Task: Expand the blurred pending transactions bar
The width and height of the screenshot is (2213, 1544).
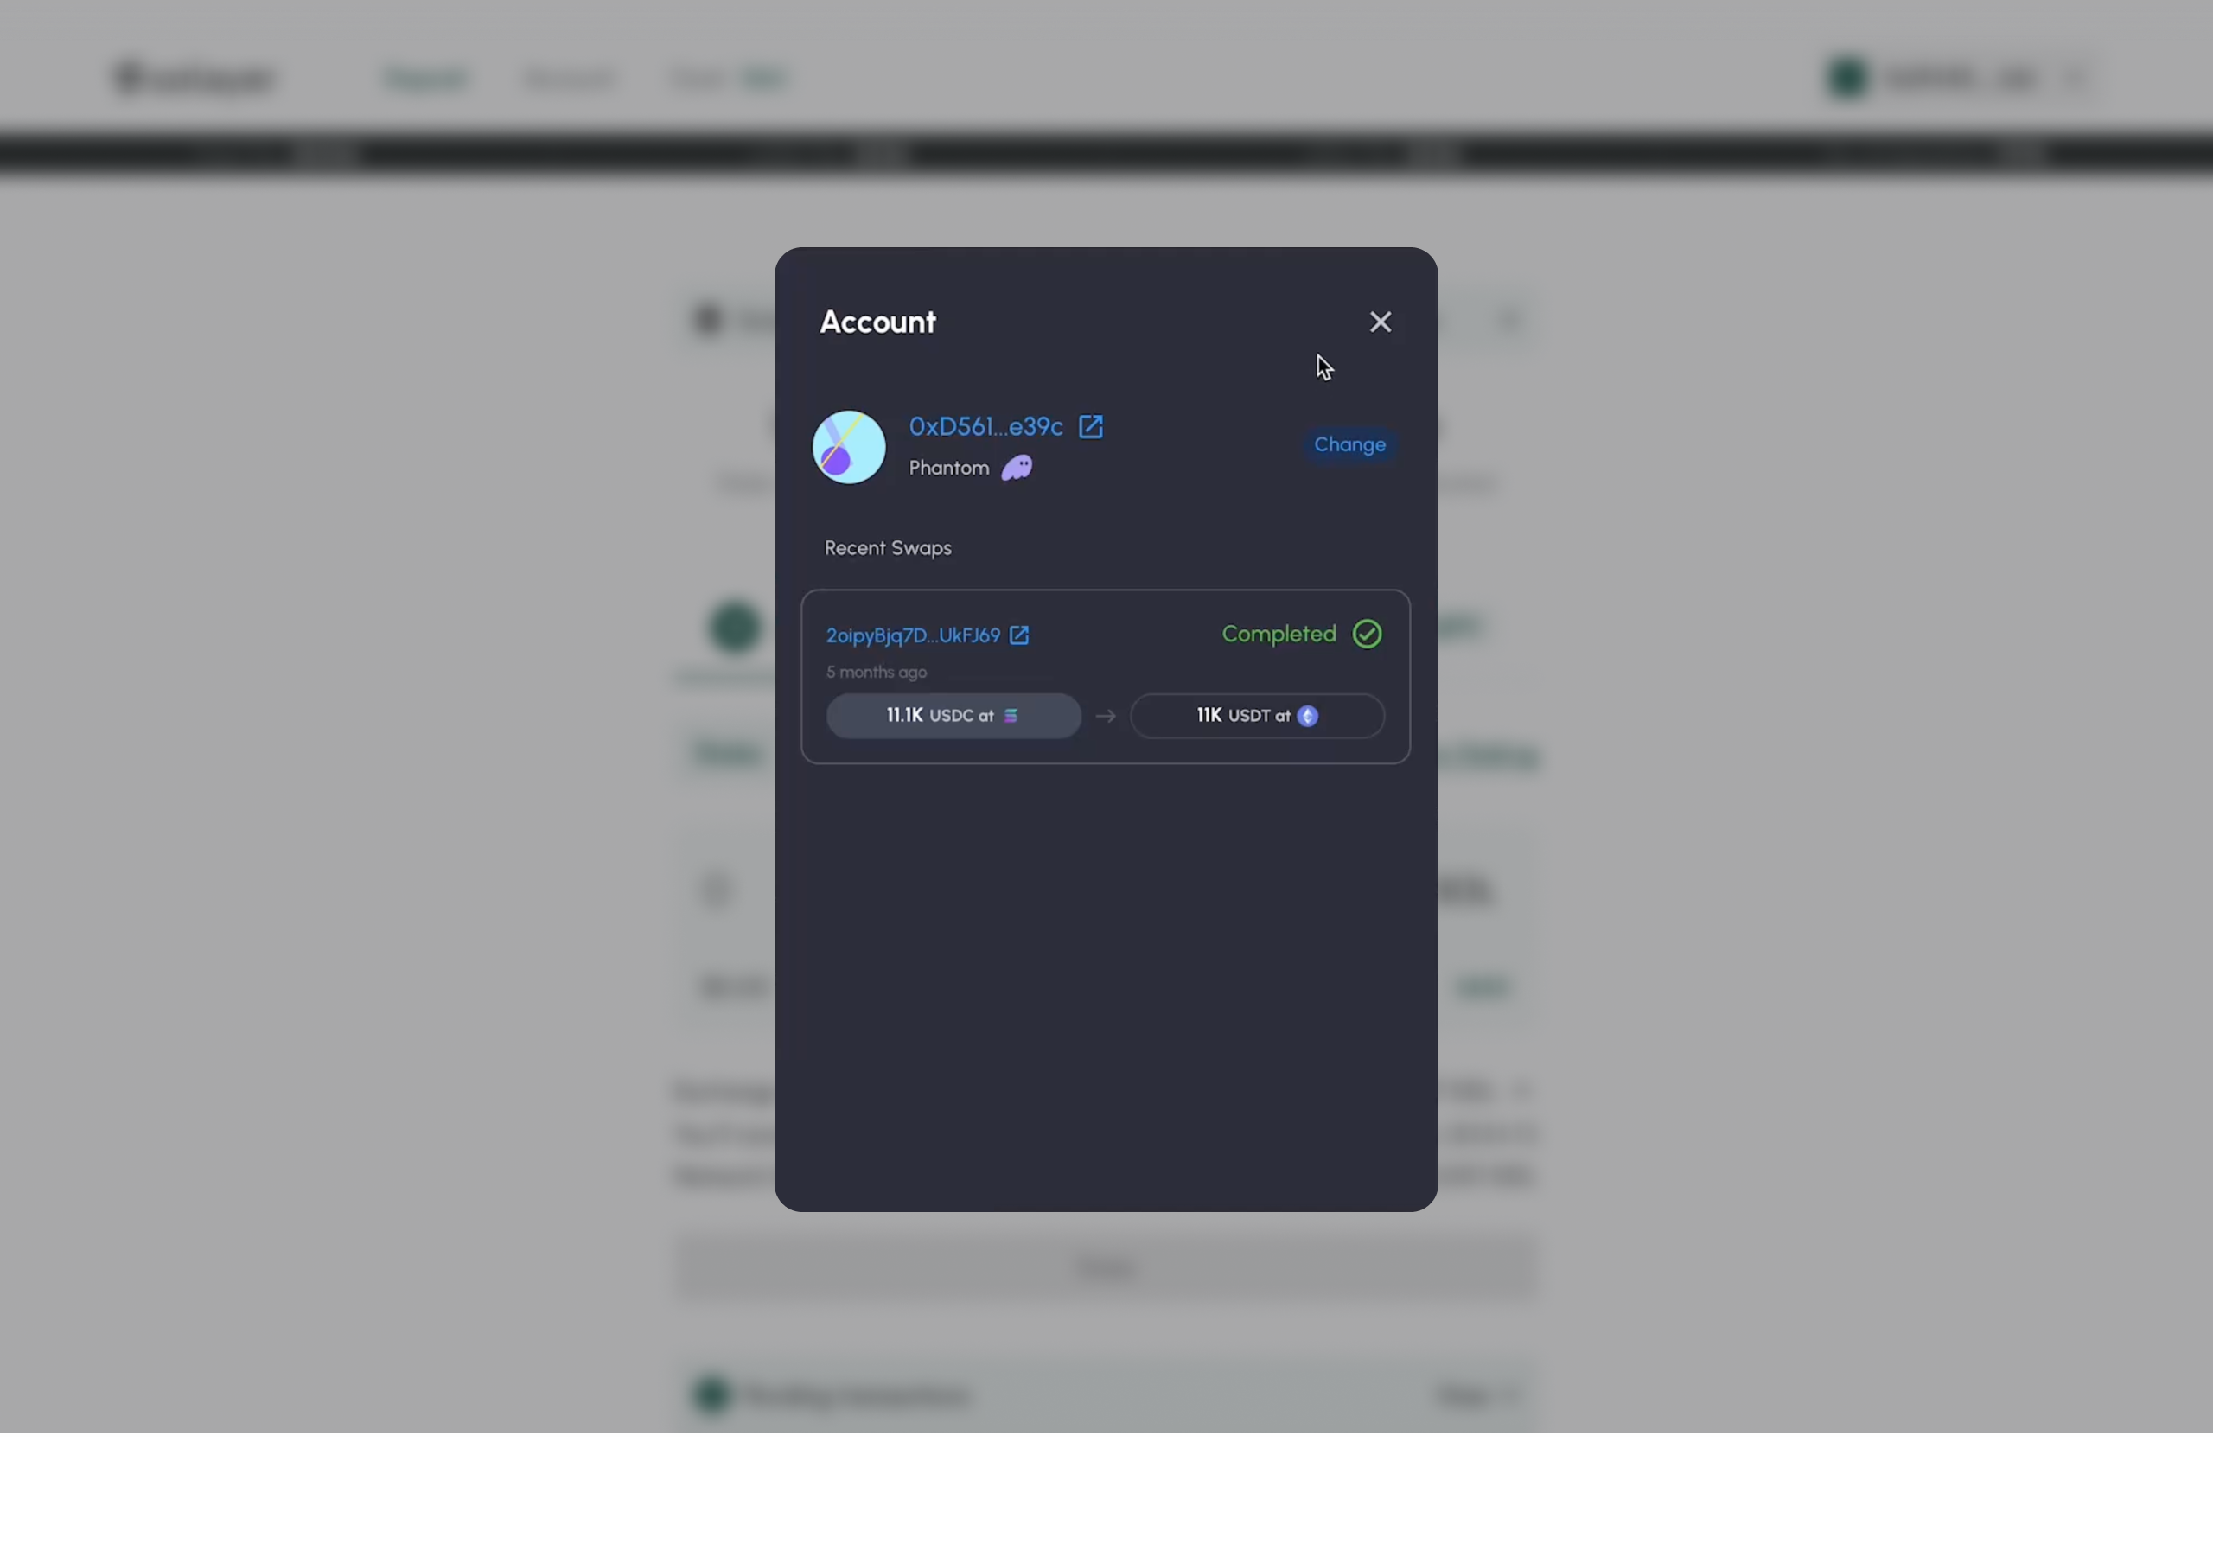Action: (x=1106, y=1395)
